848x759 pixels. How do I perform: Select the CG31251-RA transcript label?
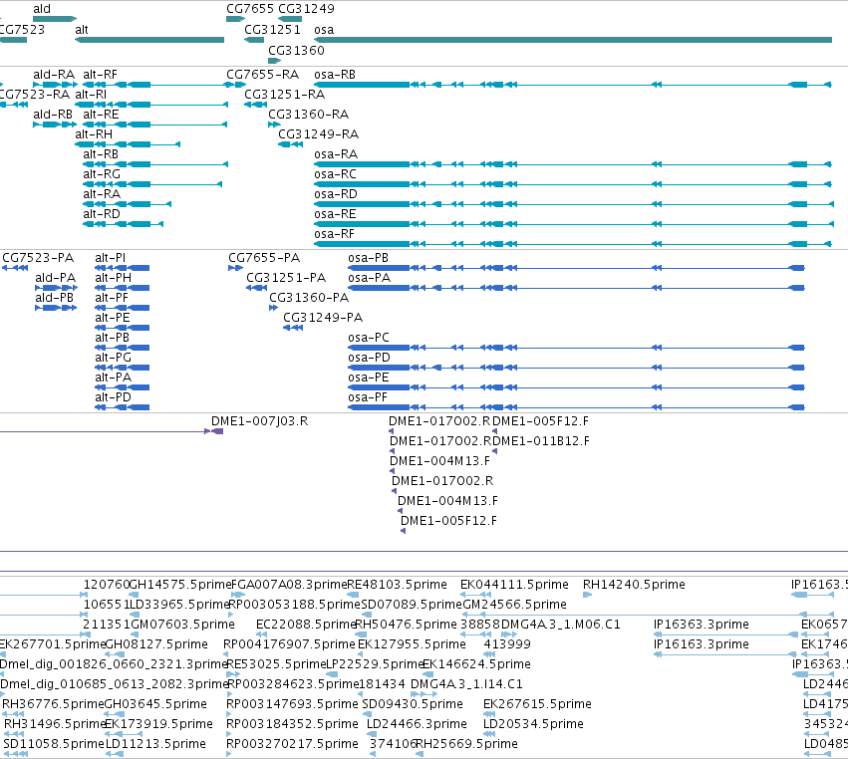tap(284, 95)
